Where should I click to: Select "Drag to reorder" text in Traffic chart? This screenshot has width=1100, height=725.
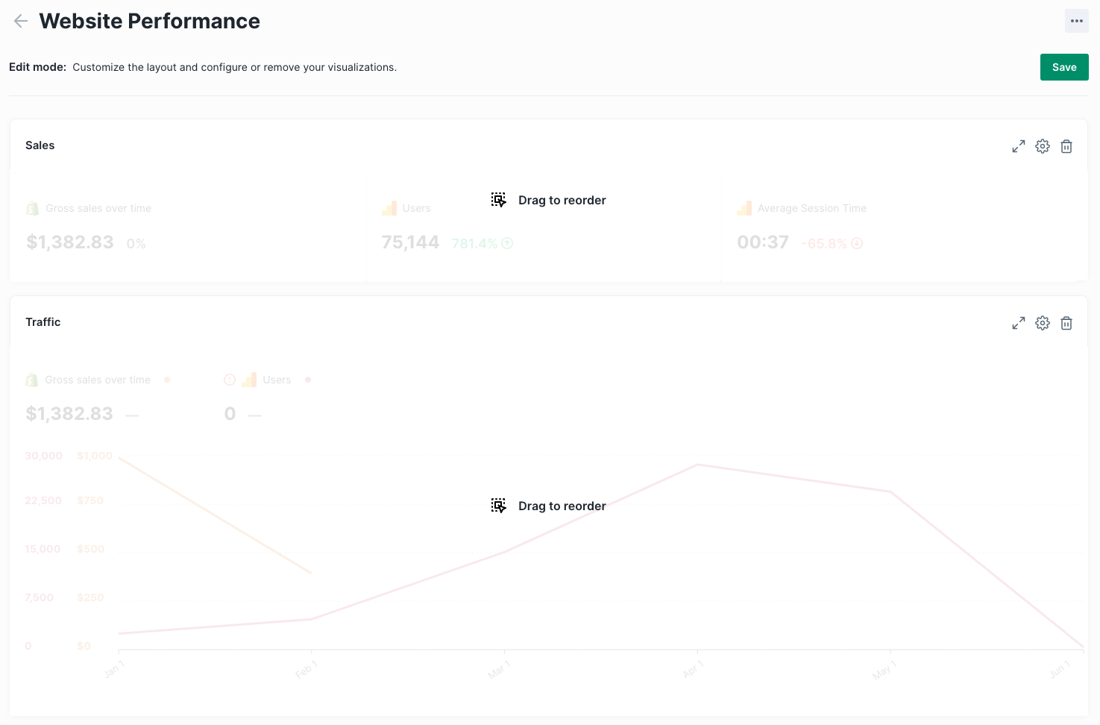[x=562, y=506]
